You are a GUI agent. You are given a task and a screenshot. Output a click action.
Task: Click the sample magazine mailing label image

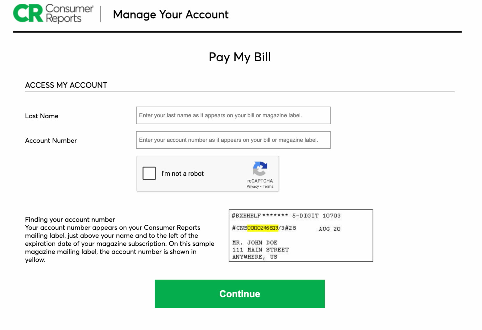point(301,236)
